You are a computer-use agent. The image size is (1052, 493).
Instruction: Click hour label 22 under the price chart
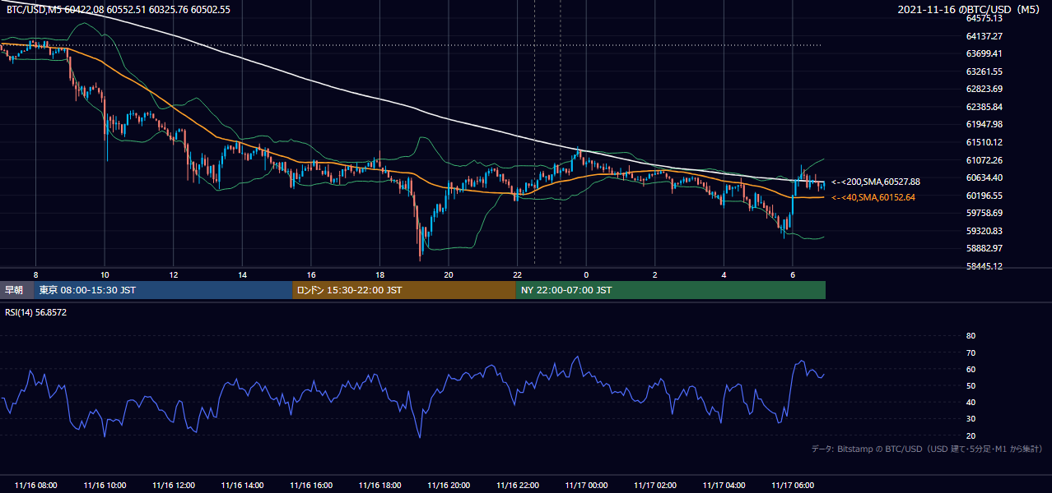(517, 274)
